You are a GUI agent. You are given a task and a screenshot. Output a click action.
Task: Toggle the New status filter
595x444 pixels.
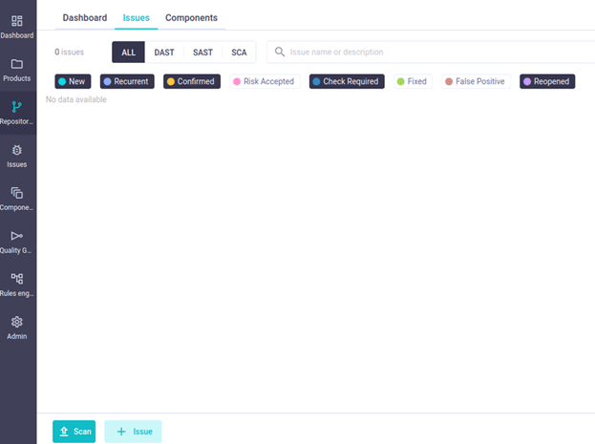pyautogui.click(x=73, y=82)
